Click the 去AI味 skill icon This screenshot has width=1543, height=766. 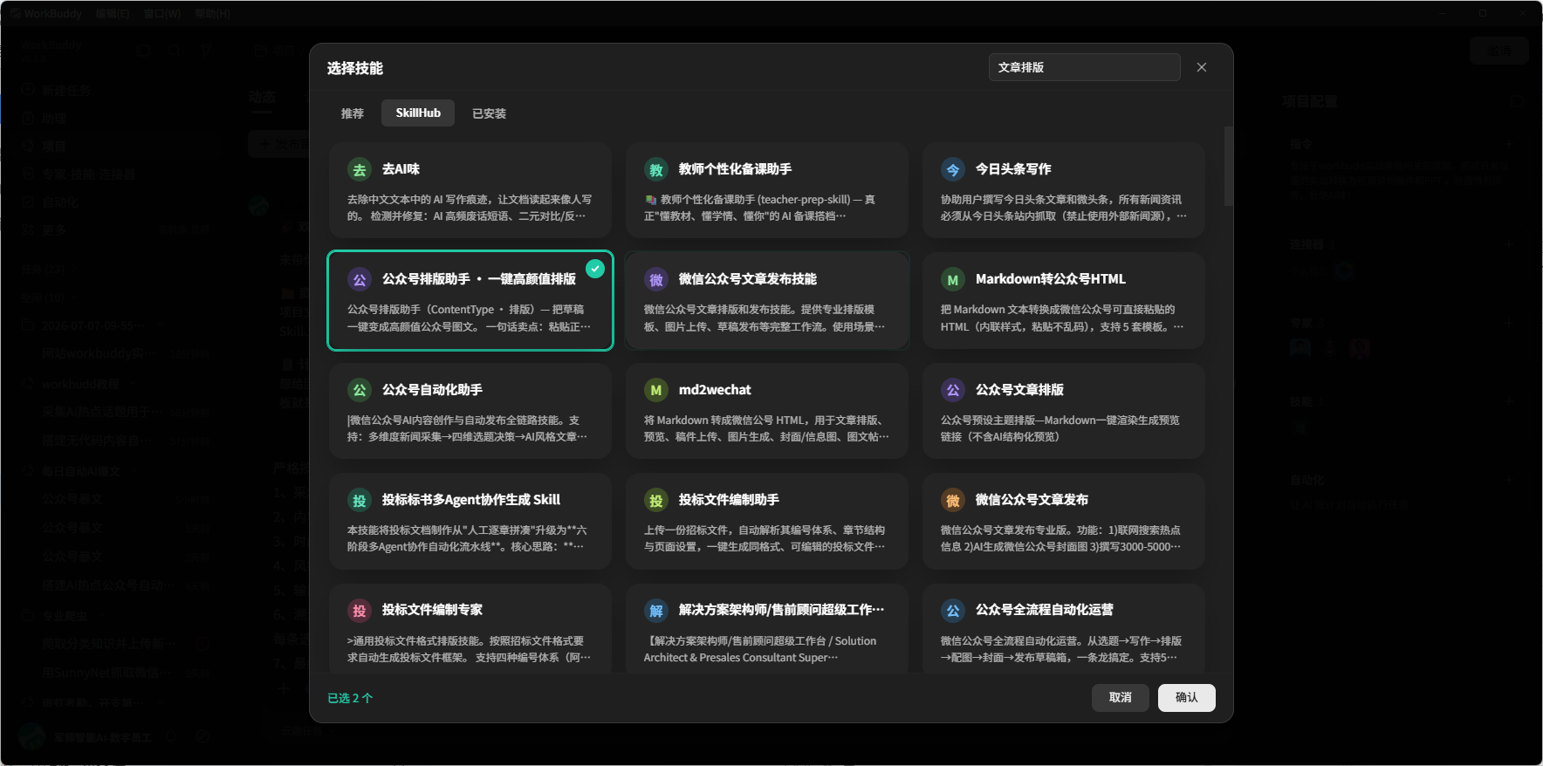(359, 170)
